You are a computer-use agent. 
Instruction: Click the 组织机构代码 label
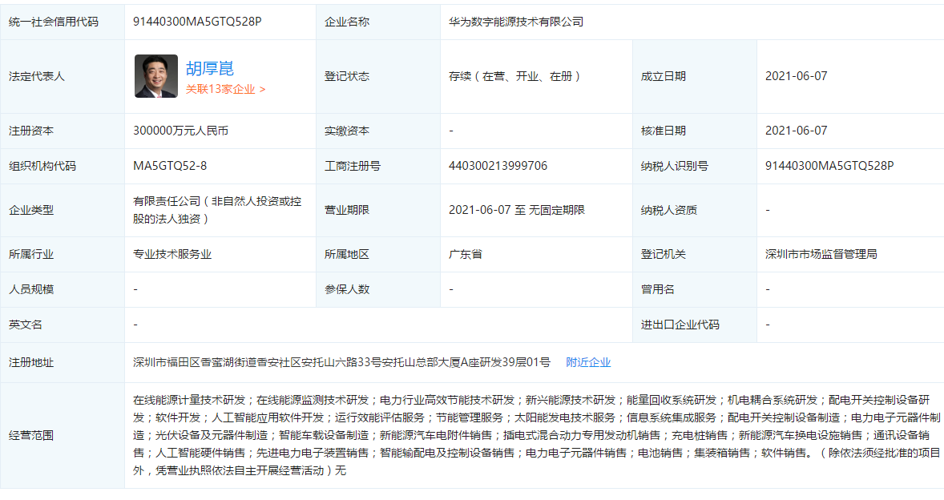tap(42, 166)
